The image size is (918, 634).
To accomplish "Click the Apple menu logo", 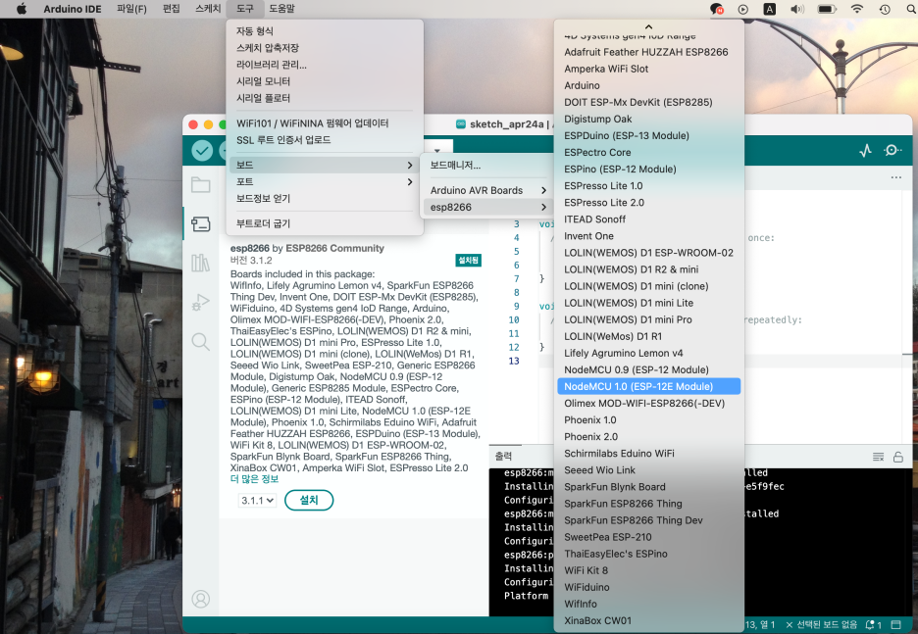I will (x=22, y=9).
